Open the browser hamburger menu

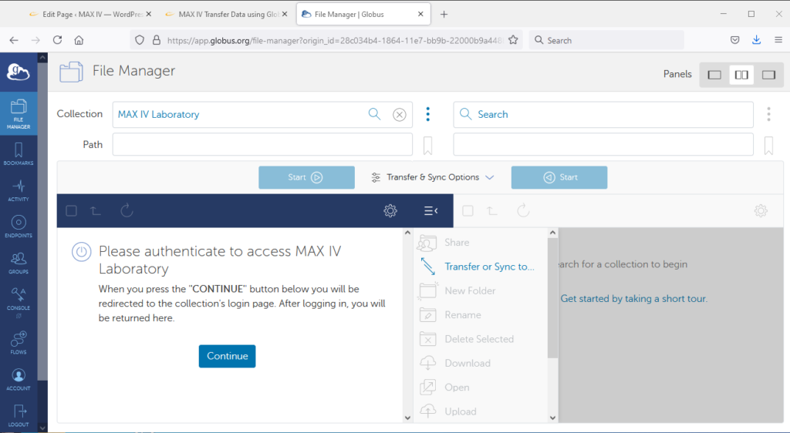click(x=778, y=40)
